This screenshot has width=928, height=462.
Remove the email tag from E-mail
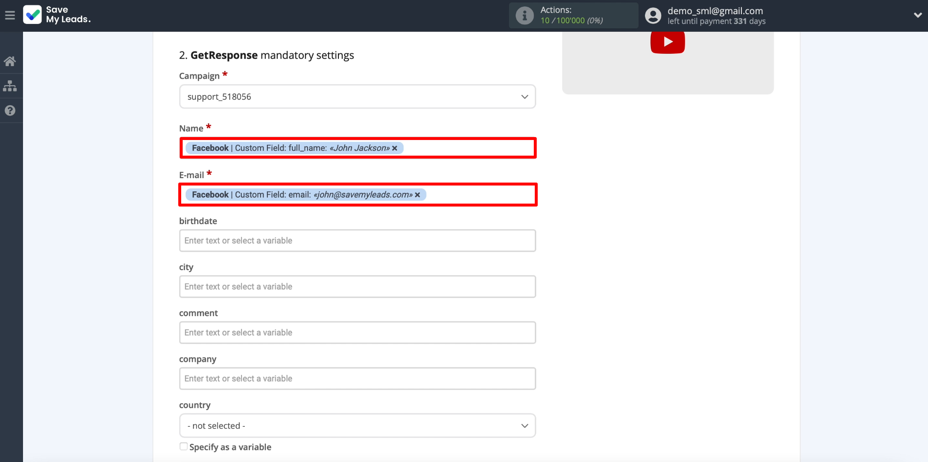pyautogui.click(x=418, y=195)
